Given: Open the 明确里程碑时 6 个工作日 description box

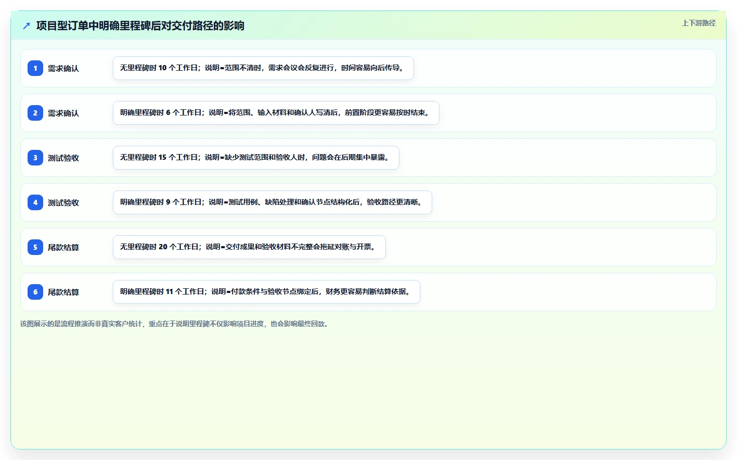Looking at the screenshot, I should point(276,113).
